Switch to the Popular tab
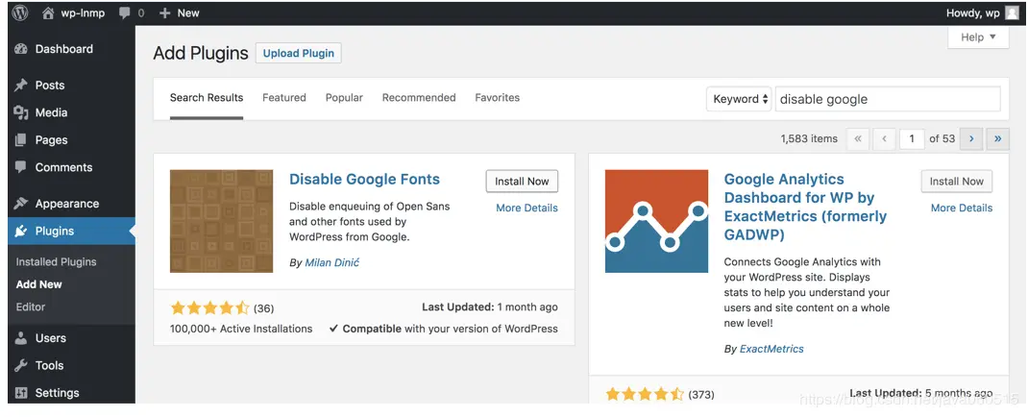Viewport: 1028px width, 417px height. (344, 98)
